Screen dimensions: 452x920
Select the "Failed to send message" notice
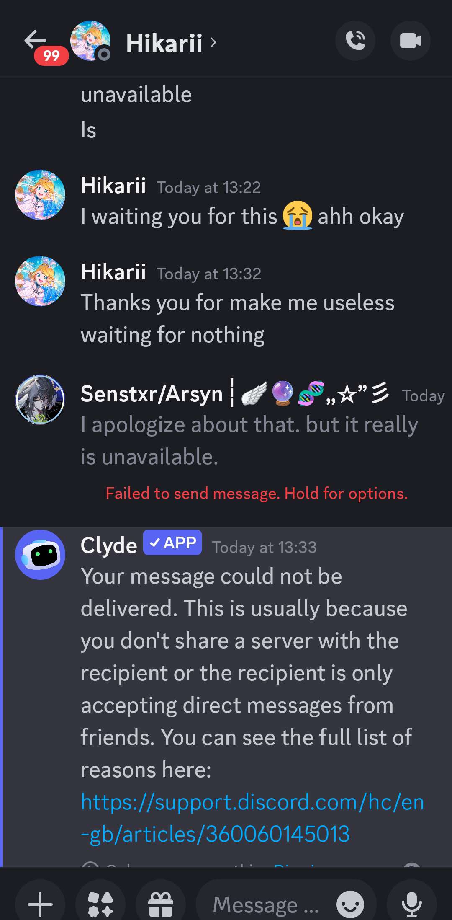[257, 494]
